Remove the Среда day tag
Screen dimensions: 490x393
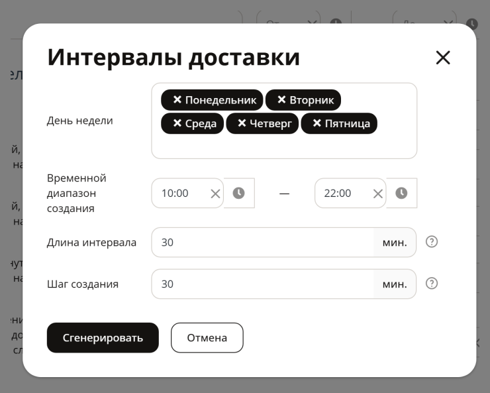click(177, 123)
